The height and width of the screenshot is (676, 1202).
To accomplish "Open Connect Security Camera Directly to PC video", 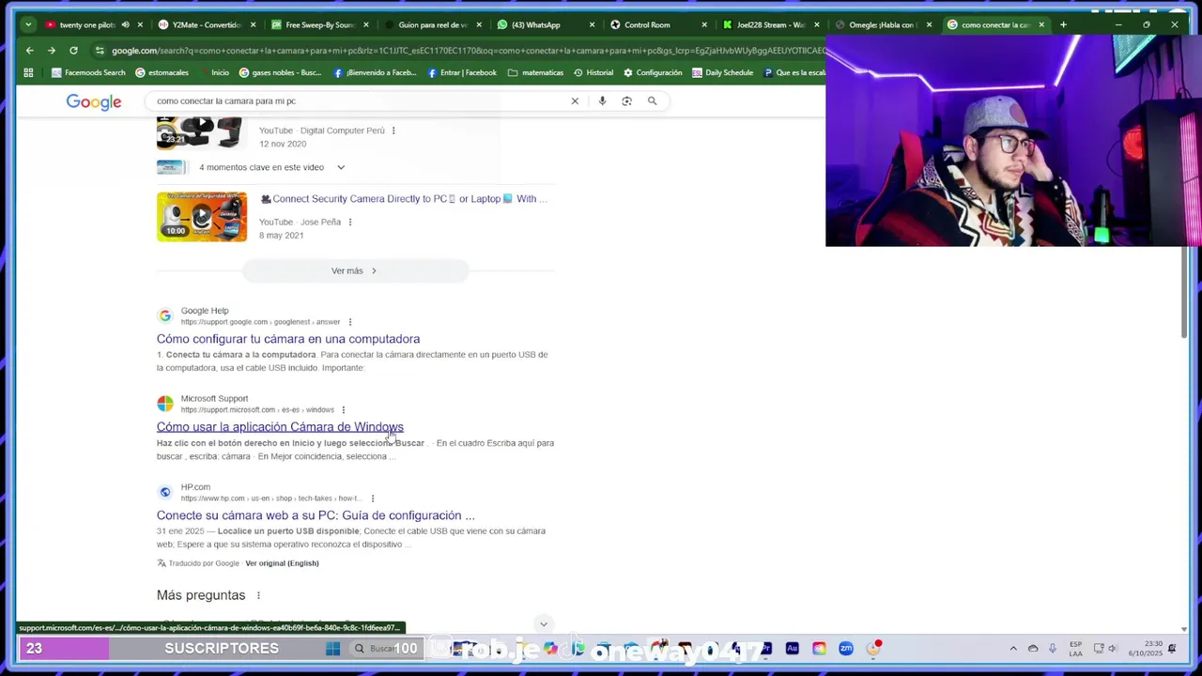I will [403, 199].
